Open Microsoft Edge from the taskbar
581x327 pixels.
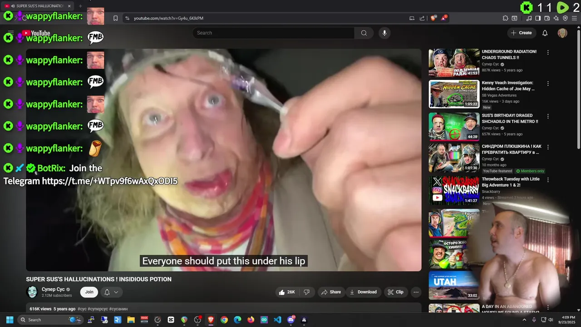pyautogui.click(x=237, y=320)
